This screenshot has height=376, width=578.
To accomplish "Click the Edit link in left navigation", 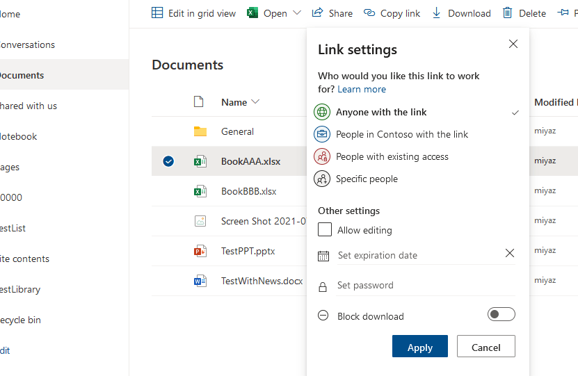I will point(5,350).
